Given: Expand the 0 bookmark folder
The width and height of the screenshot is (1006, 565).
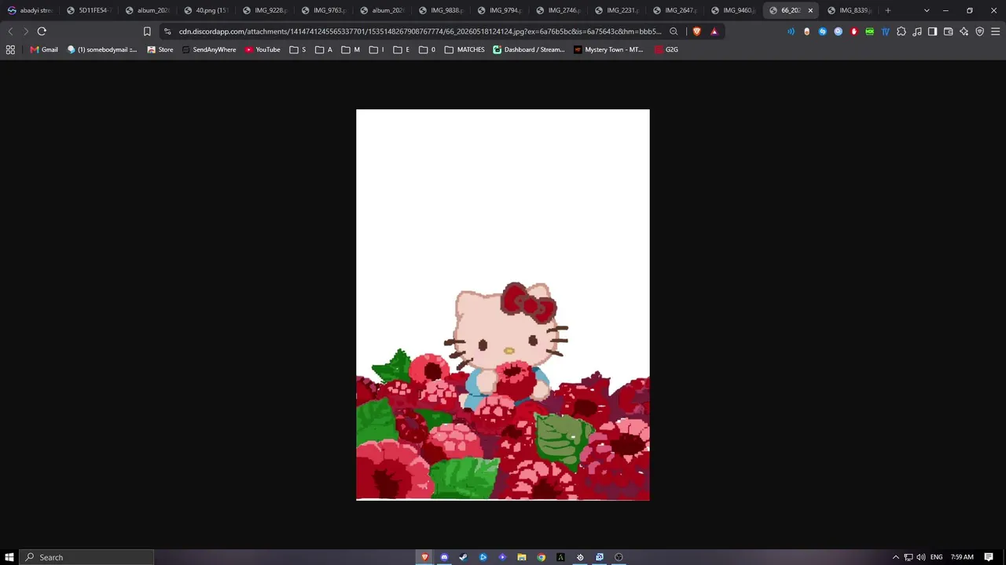Looking at the screenshot, I should [x=428, y=49].
